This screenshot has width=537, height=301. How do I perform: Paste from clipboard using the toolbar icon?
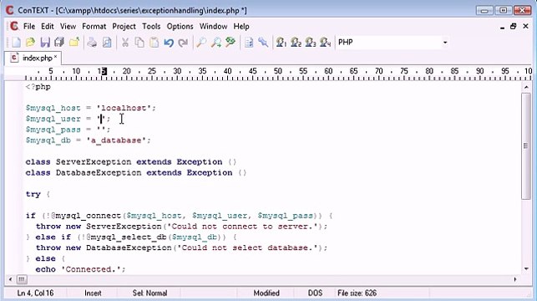(155, 43)
